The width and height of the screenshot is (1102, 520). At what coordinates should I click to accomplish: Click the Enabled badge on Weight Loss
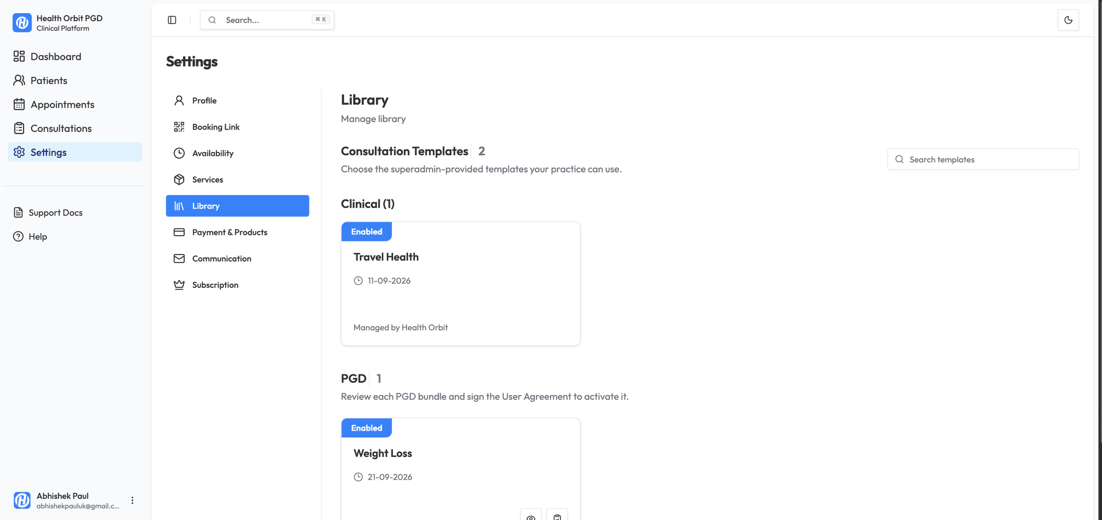point(366,428)
